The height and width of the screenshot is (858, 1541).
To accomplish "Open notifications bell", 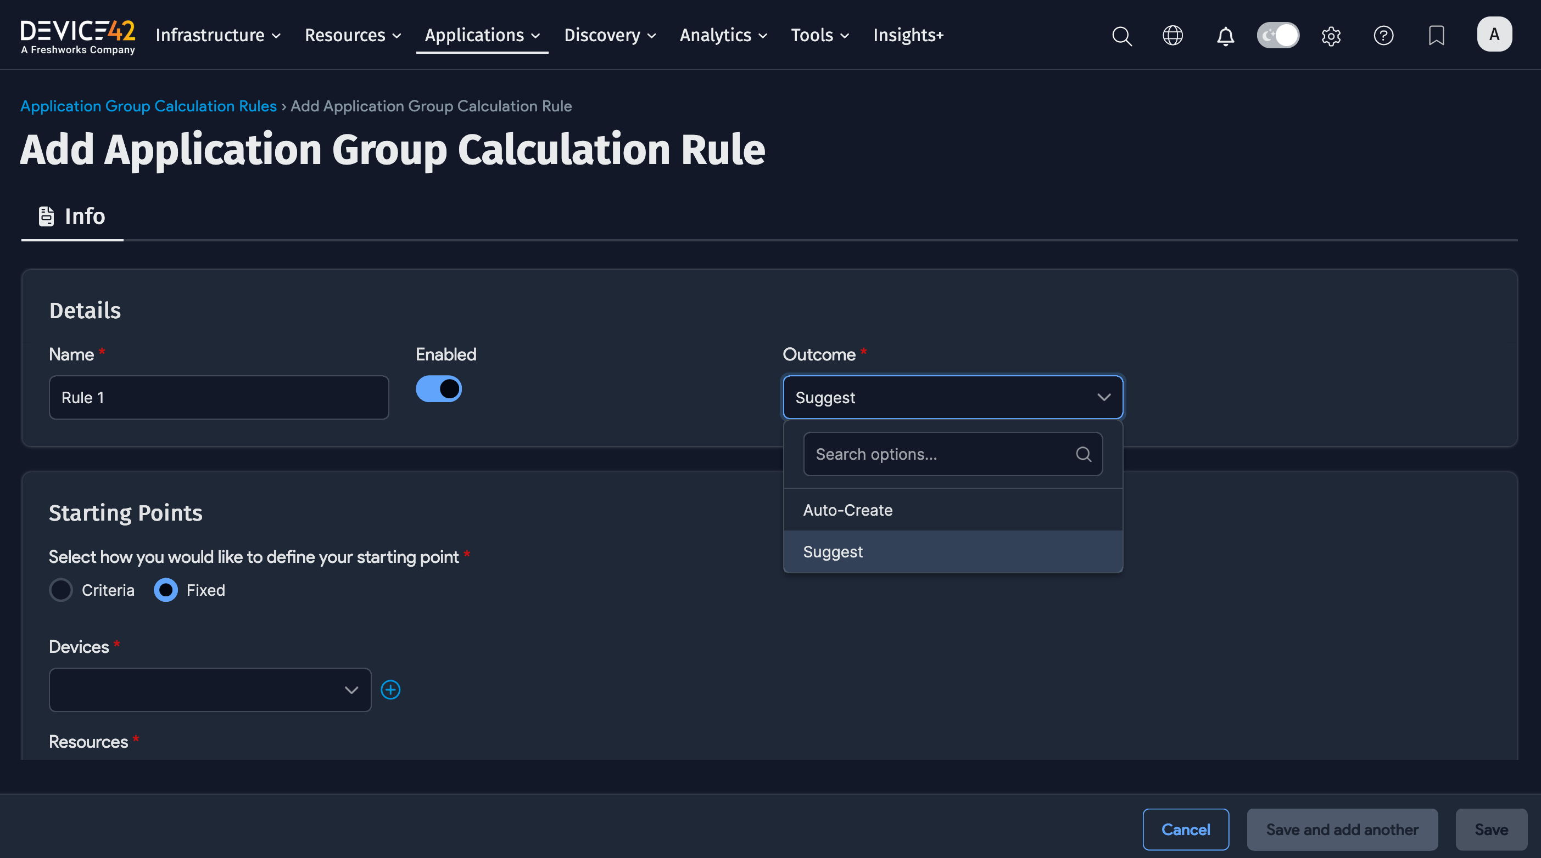I will [x=1225, y=36].
